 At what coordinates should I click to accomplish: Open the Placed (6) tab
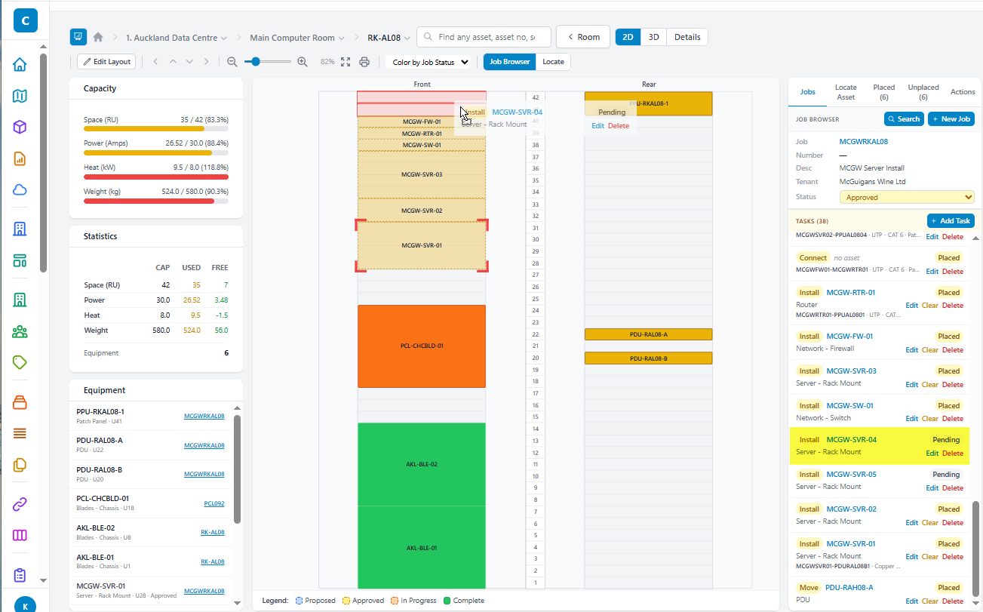883,92
